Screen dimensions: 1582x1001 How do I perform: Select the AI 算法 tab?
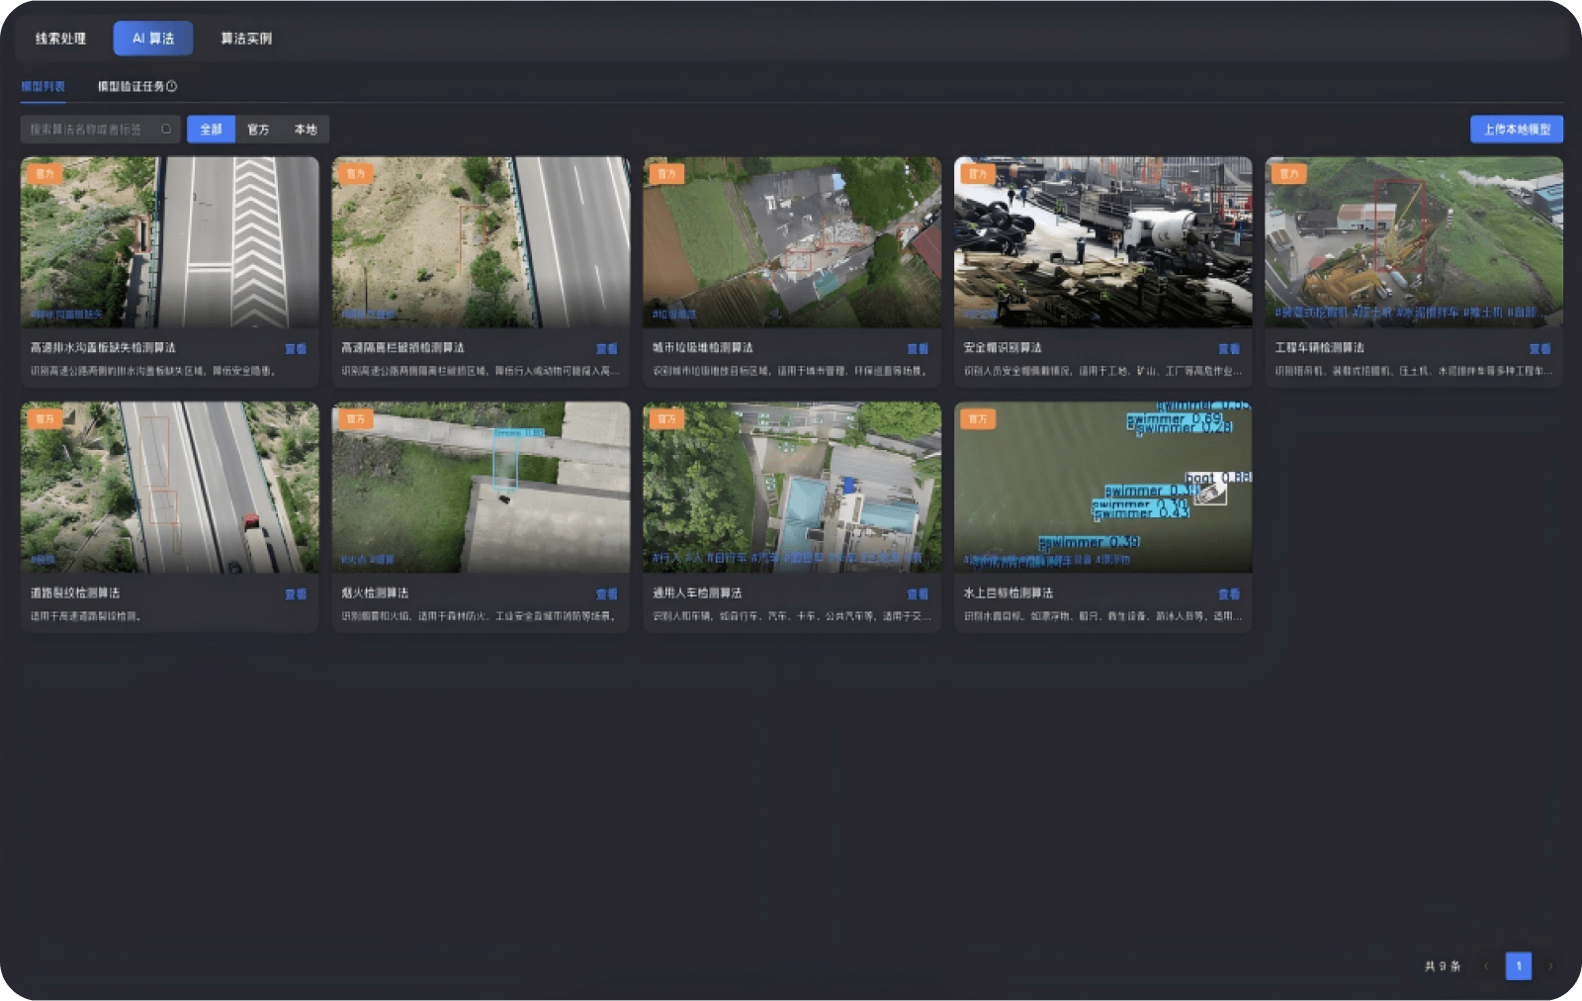click(x=153, y=39)
